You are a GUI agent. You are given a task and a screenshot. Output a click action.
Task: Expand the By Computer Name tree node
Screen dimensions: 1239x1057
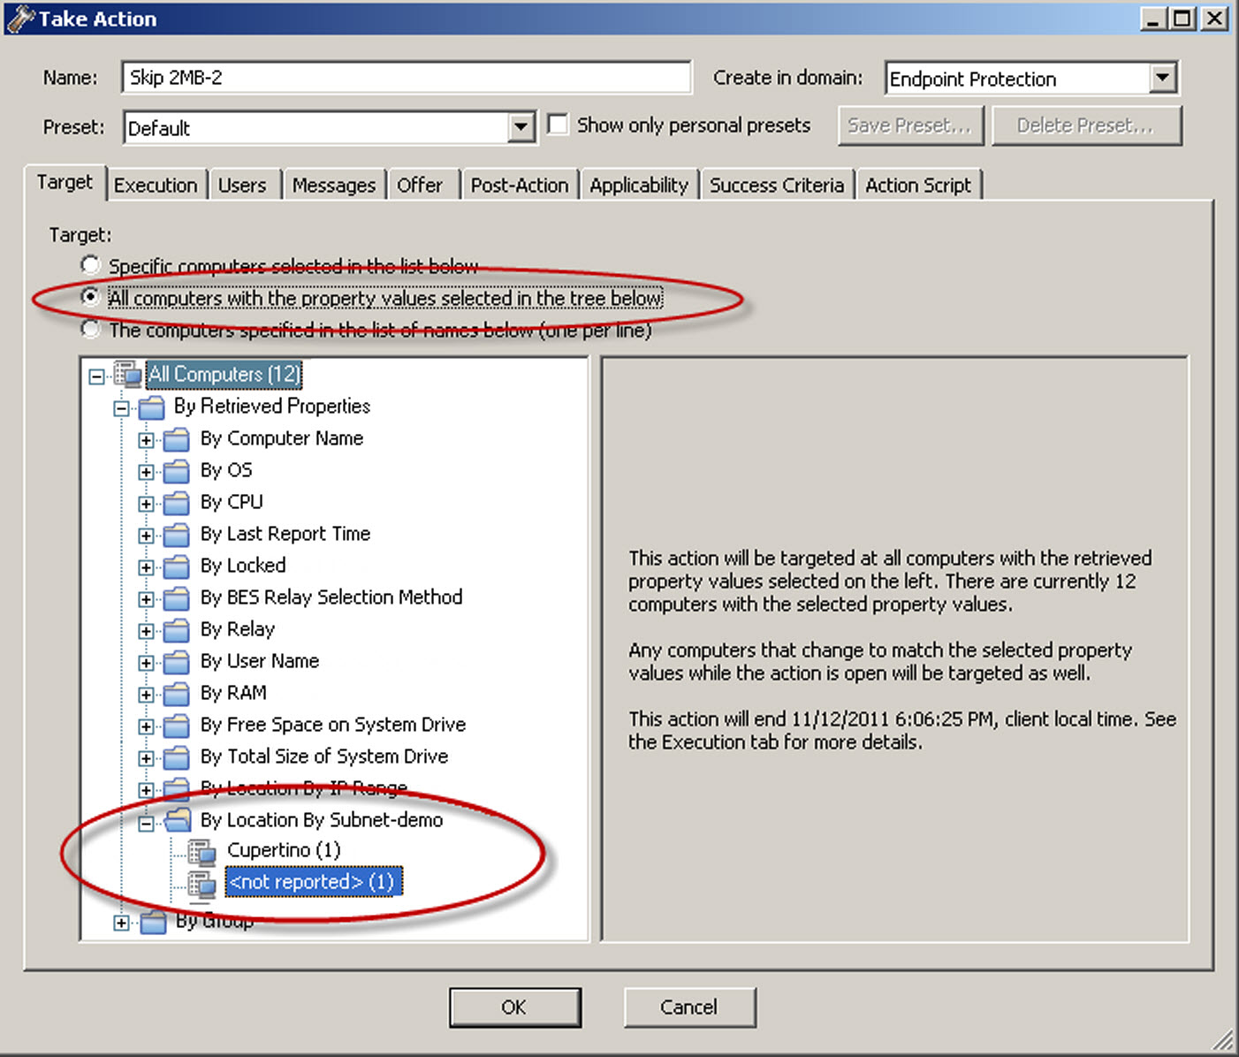[x=146, y=439]
